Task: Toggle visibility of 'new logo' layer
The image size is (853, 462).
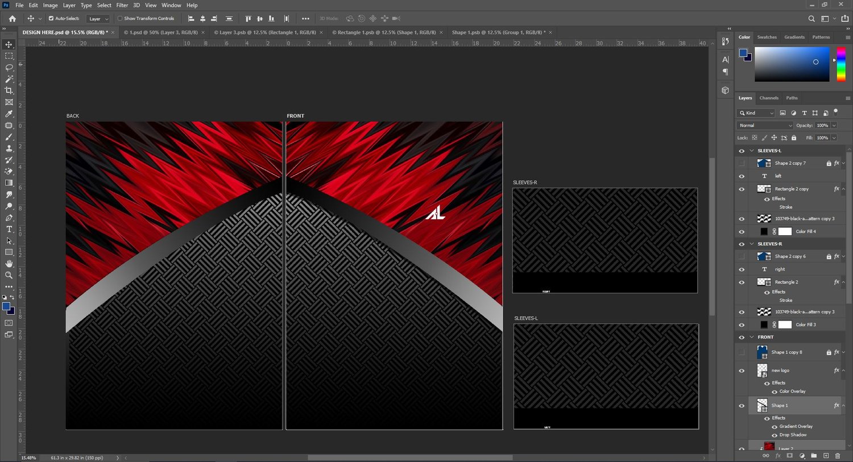Action: [x=742, y=371]
